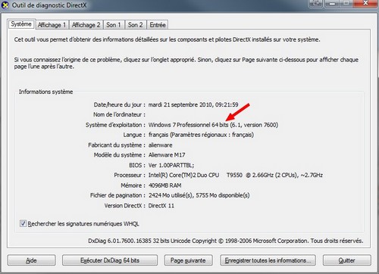The height and width of the screenshot is (274, 379).
Task: Select the Entrée tab
Action: 158,25
